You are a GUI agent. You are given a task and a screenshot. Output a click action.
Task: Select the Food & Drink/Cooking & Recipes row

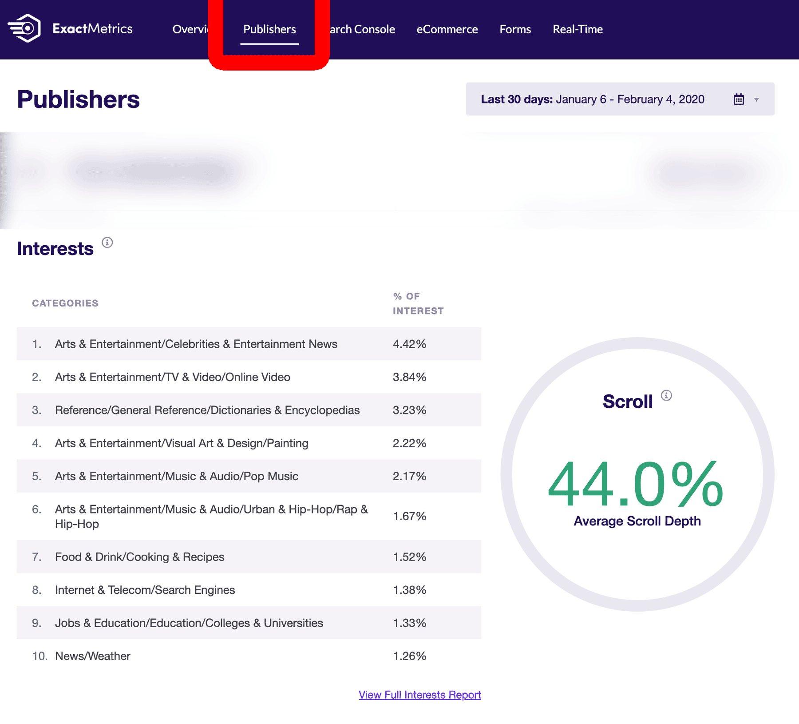[x=249, y=557]
